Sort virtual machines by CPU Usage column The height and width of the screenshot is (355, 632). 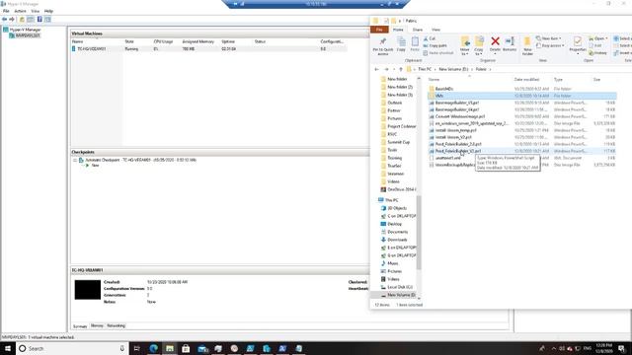163,41
